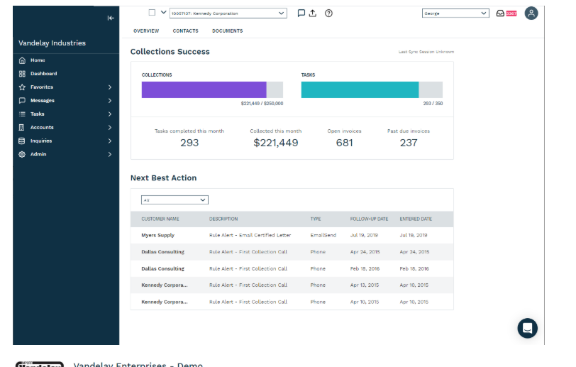This screenshot has width=576, height=367.
Task: Switch to the Contacts tab
Action: [186, 31]
